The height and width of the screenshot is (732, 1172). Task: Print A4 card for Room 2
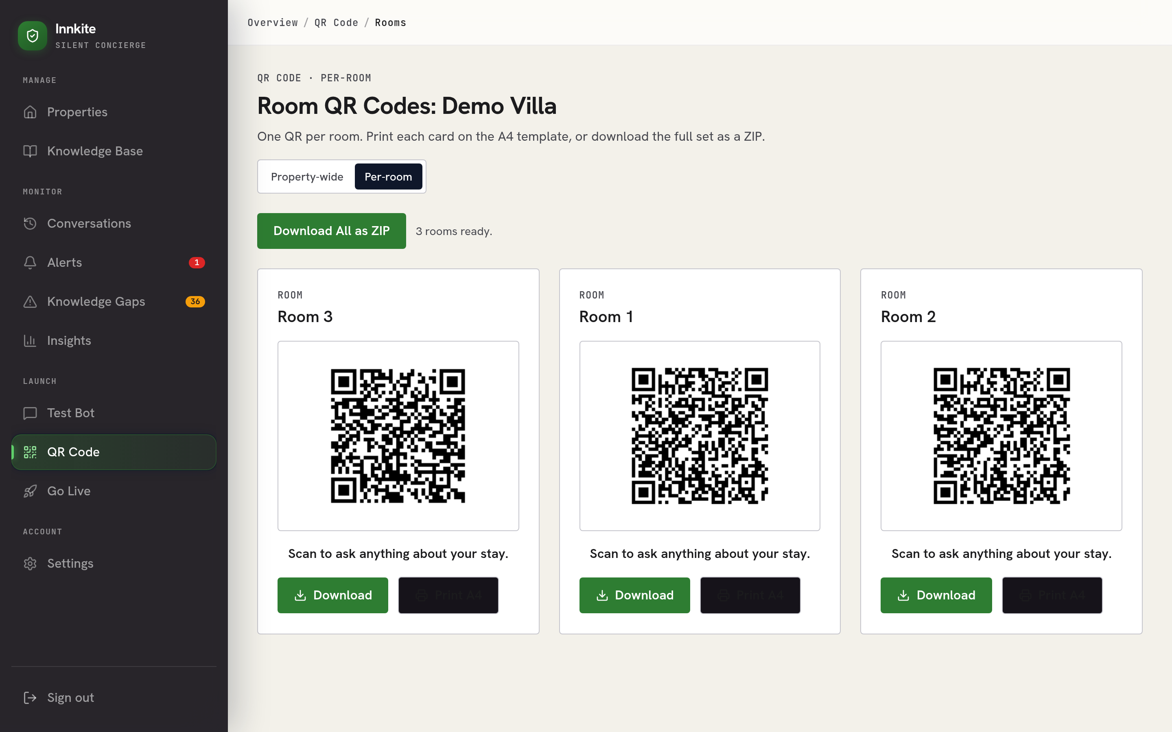(x=1052, y=595)
